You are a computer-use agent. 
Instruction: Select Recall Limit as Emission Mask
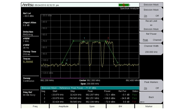(x=151, y=25)
